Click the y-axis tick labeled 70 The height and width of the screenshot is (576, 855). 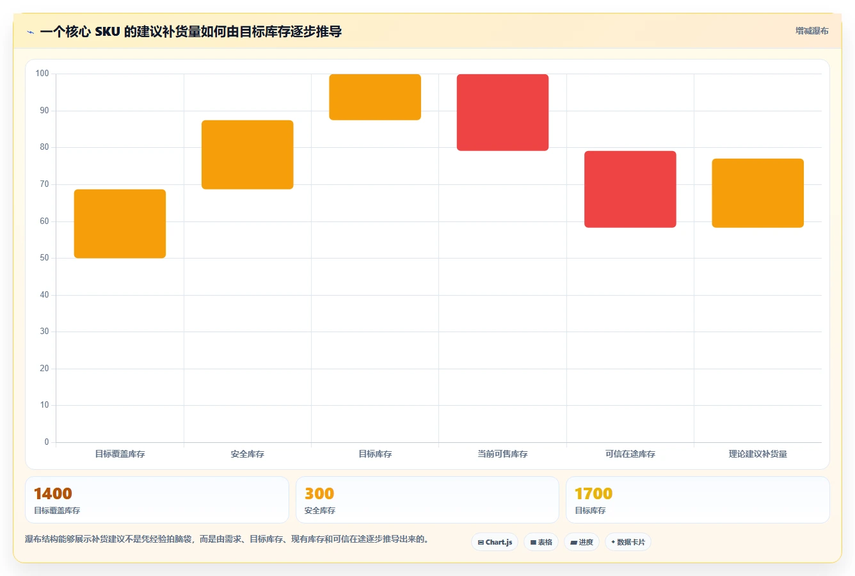click(x=44, y=184)
